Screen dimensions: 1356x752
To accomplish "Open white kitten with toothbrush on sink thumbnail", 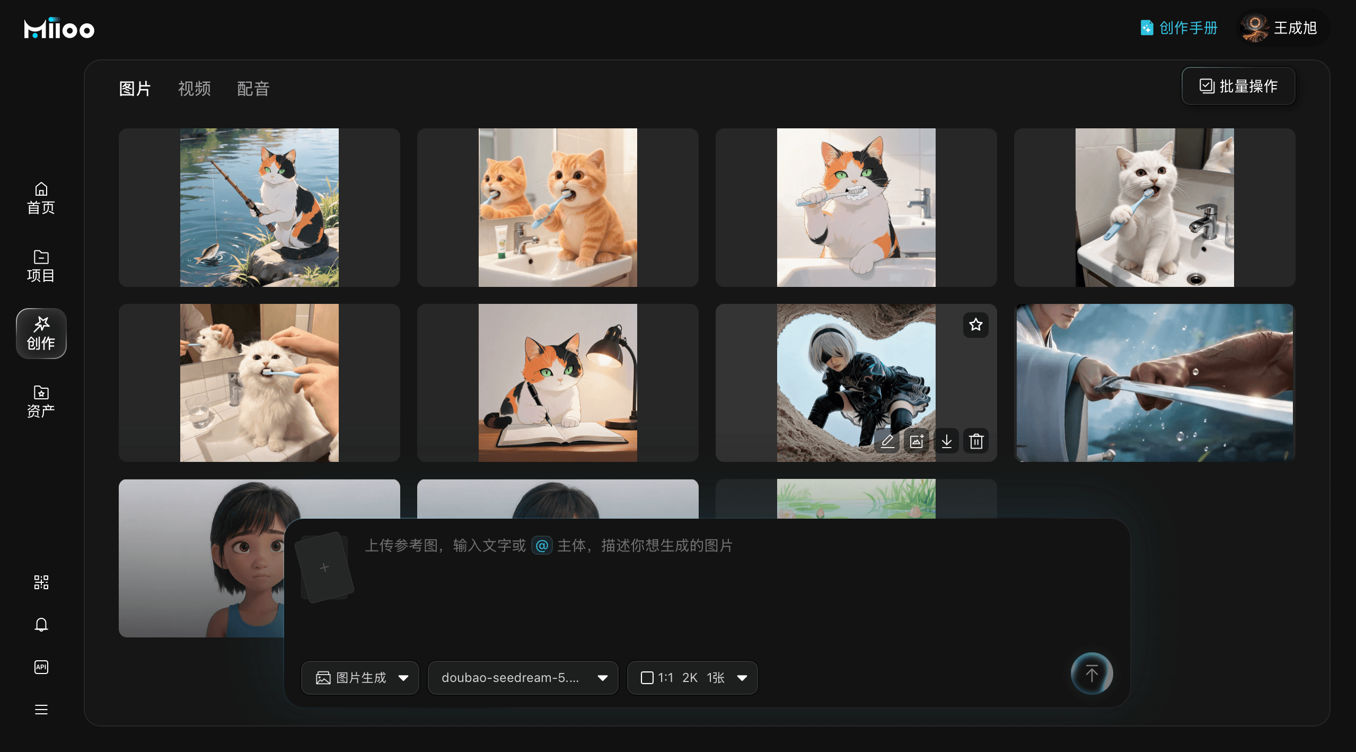I will tap(1155, 207).
